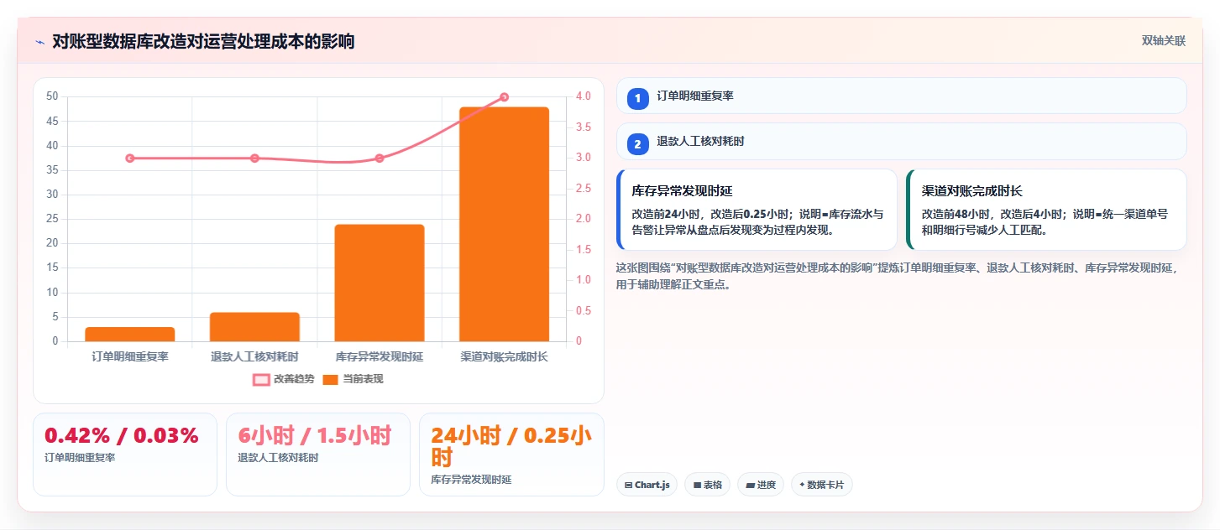Click the star icon in 数据卡片 tag
Image resolution: width=1220 pixels, height=530 pixels.
pos(802,485)
